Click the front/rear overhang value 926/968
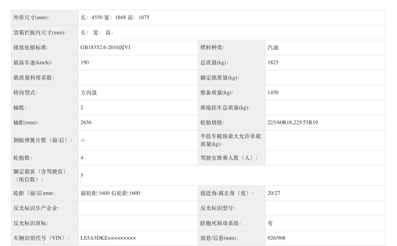This screenshot has width=397, height=246. coord(276,238)
